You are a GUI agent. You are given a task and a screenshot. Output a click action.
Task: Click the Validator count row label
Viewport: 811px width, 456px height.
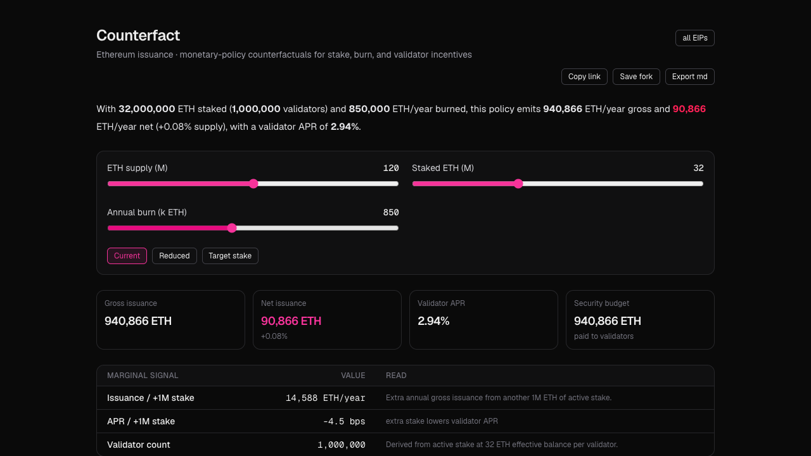139,445
